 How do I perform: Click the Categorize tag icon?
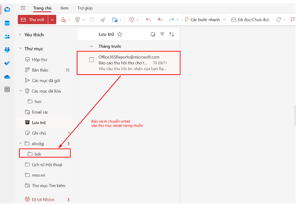tap(279, 20)
